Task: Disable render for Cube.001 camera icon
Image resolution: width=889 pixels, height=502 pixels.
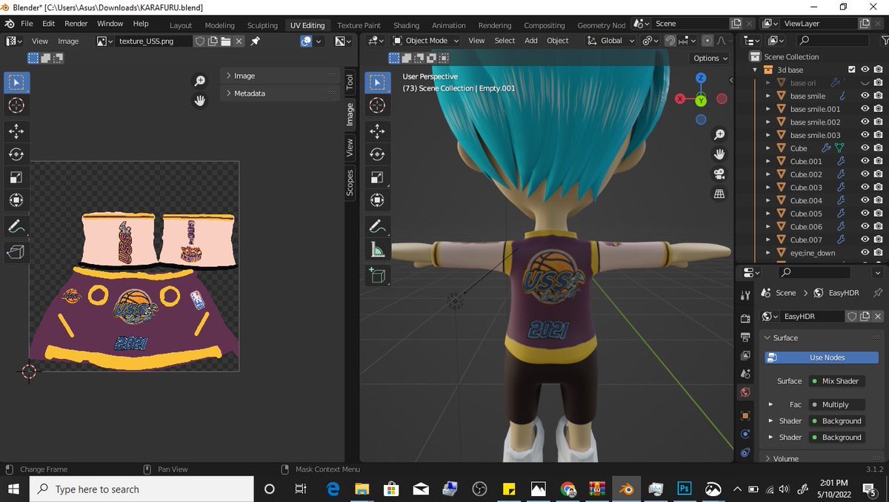Action: coord(878,161)
